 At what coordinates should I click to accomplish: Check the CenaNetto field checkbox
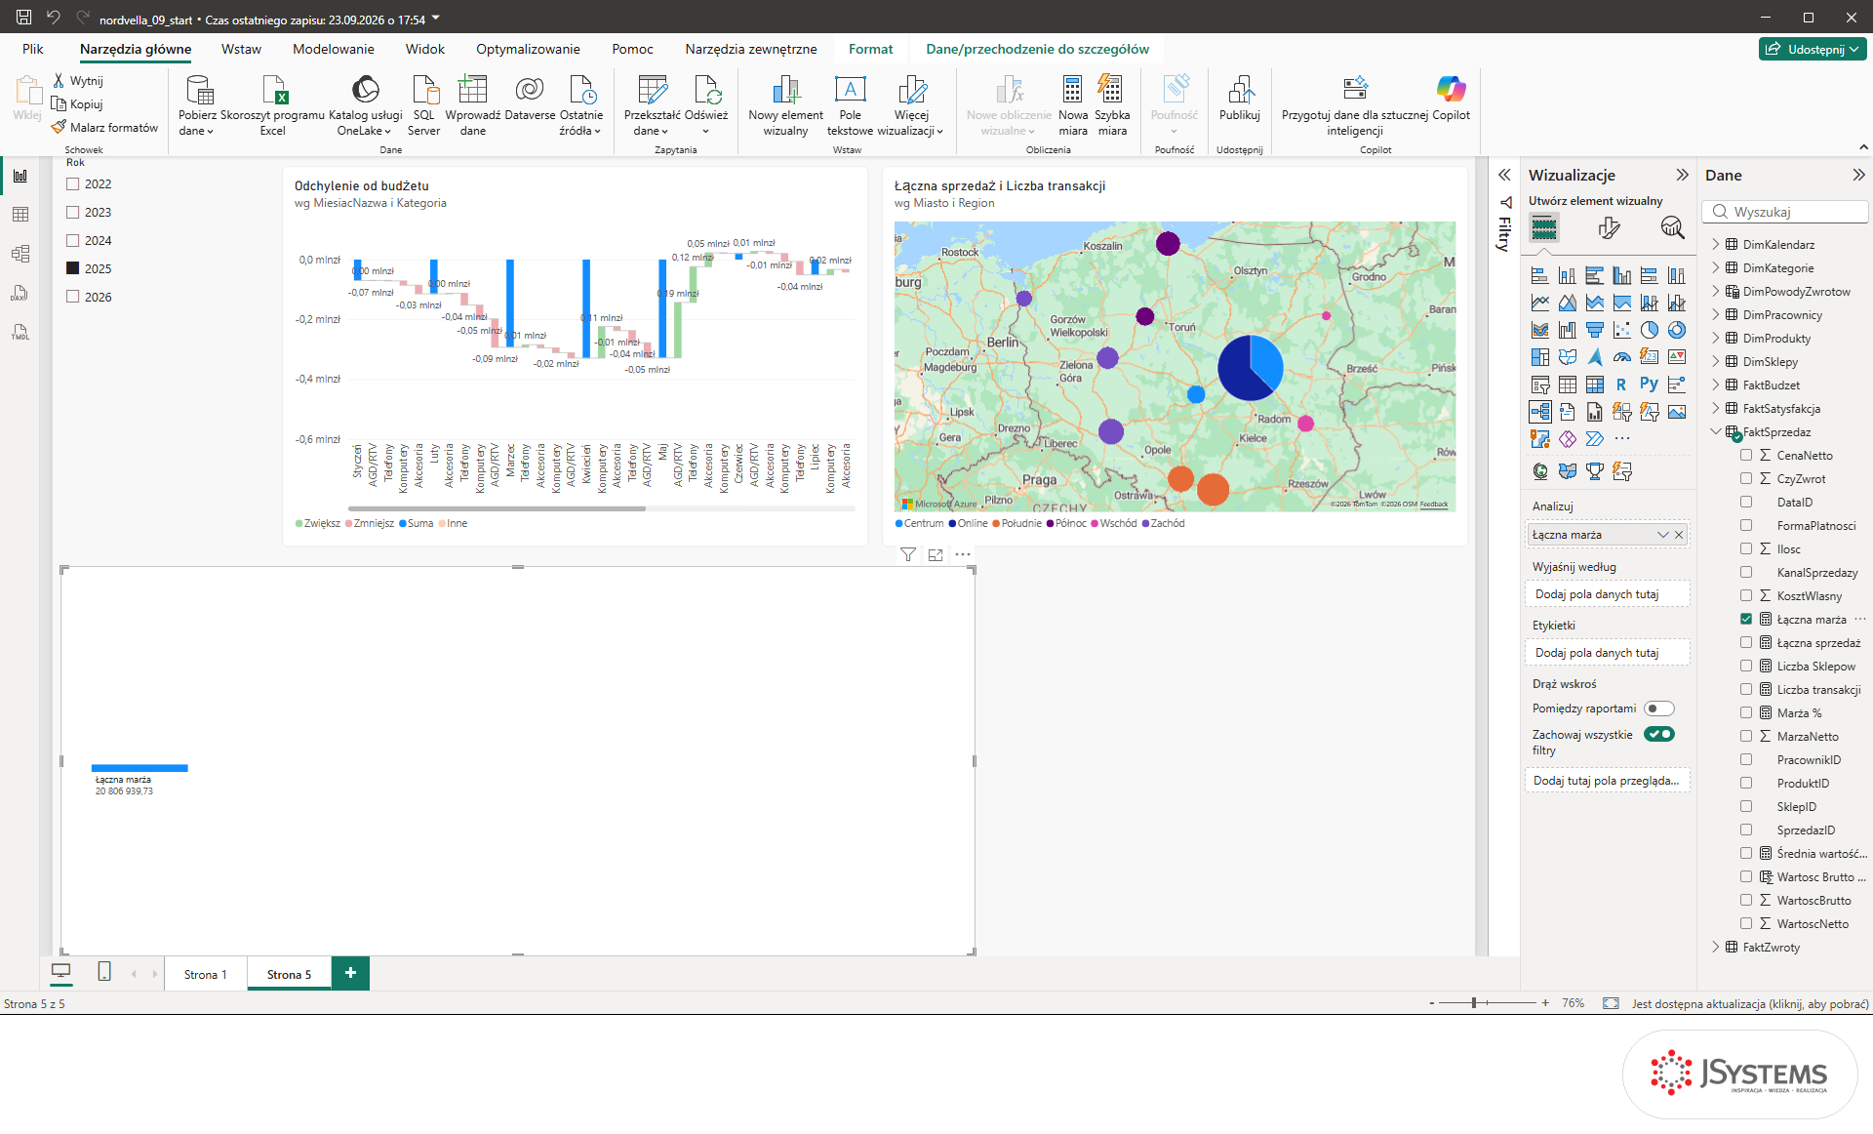tap(1746, 455)
